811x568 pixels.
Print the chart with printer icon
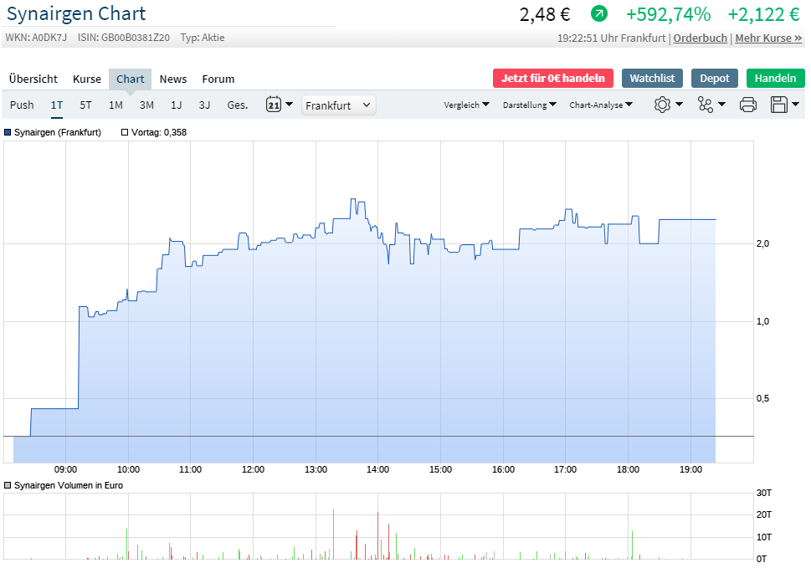748,105
